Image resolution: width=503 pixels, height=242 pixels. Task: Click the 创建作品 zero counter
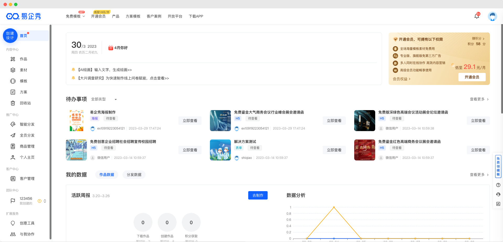coord(167,222)
